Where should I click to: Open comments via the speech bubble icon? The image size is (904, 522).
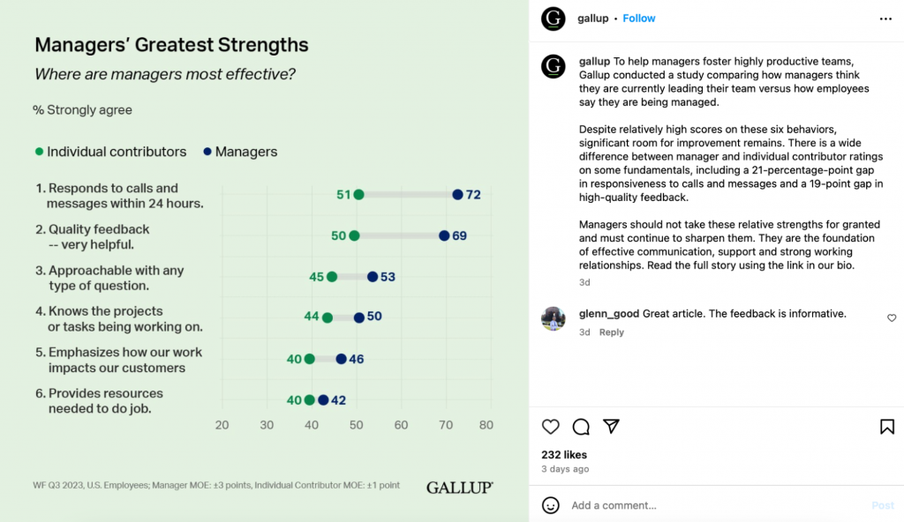[x=581, y=427]
